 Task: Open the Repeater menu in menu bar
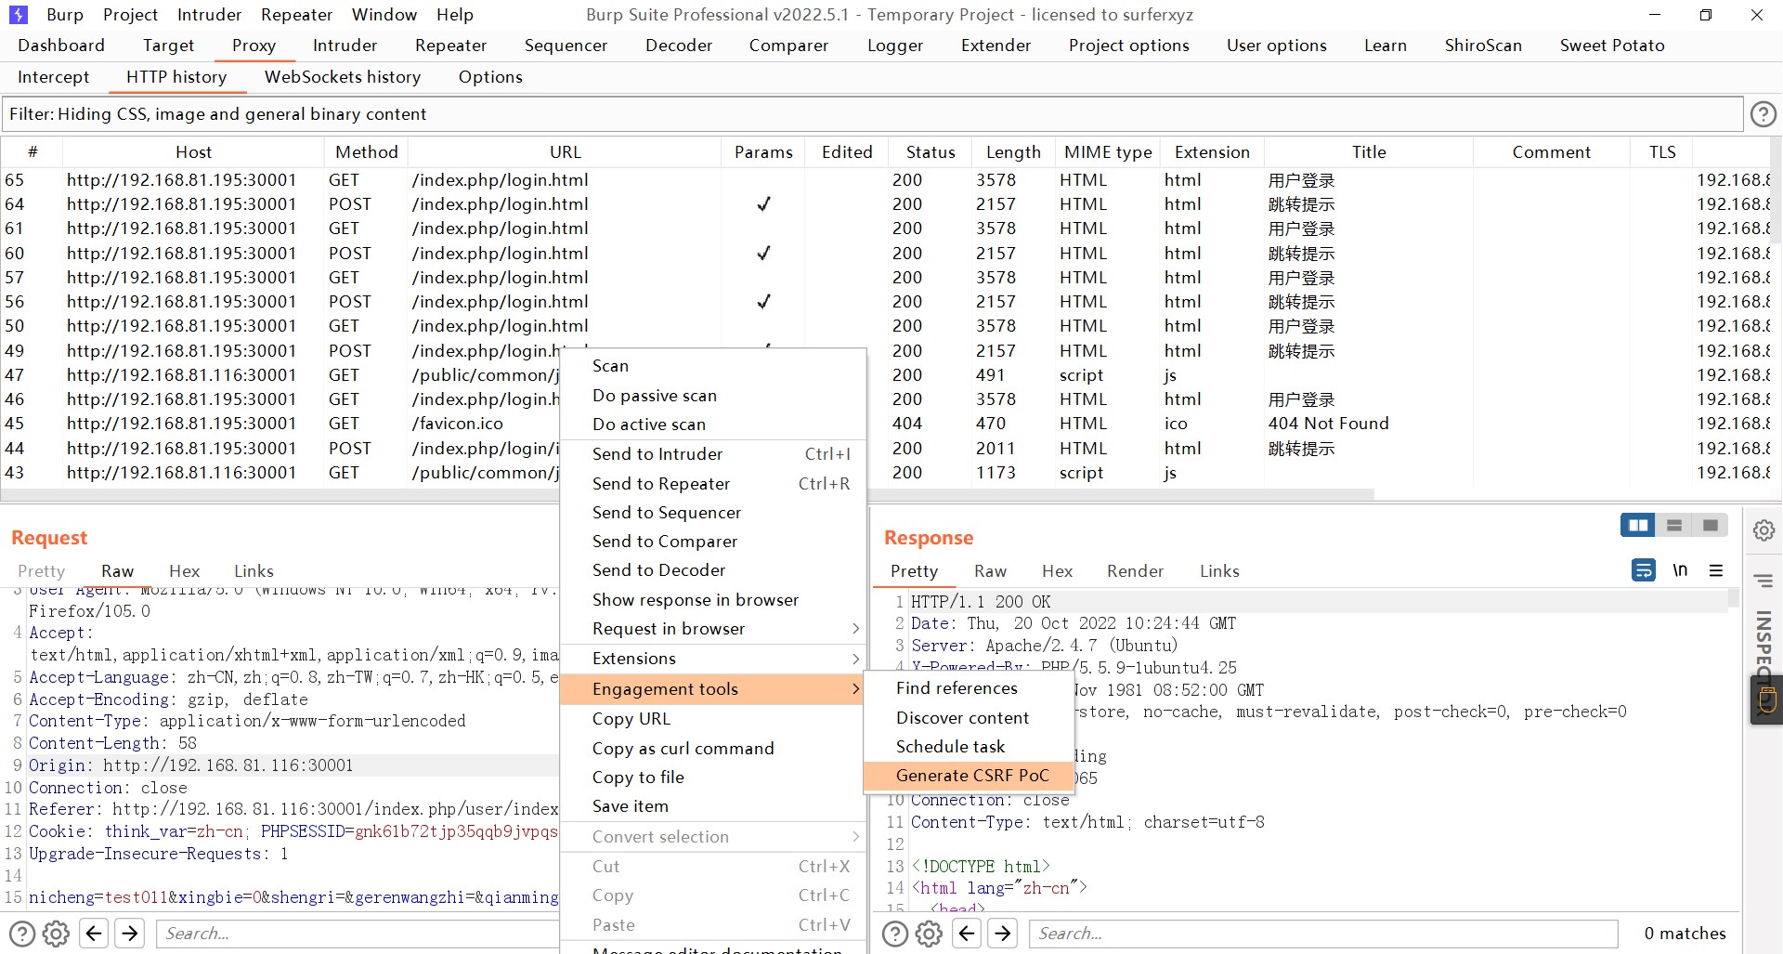pos(296,15)
